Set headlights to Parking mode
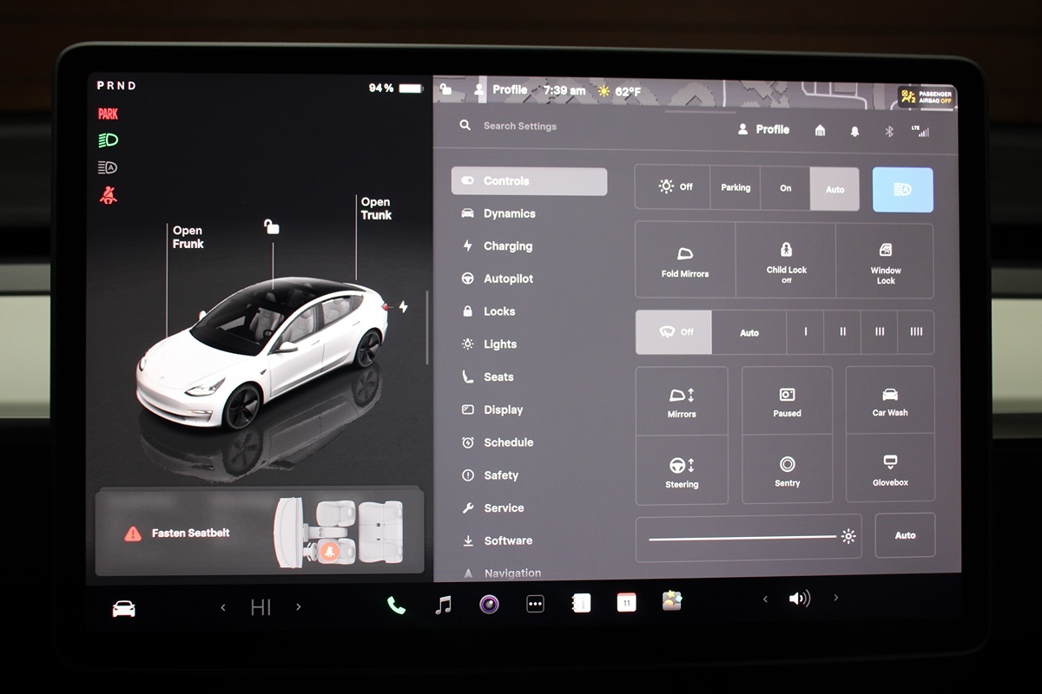Screen dimensions: 1042x694 coord(735,188)
